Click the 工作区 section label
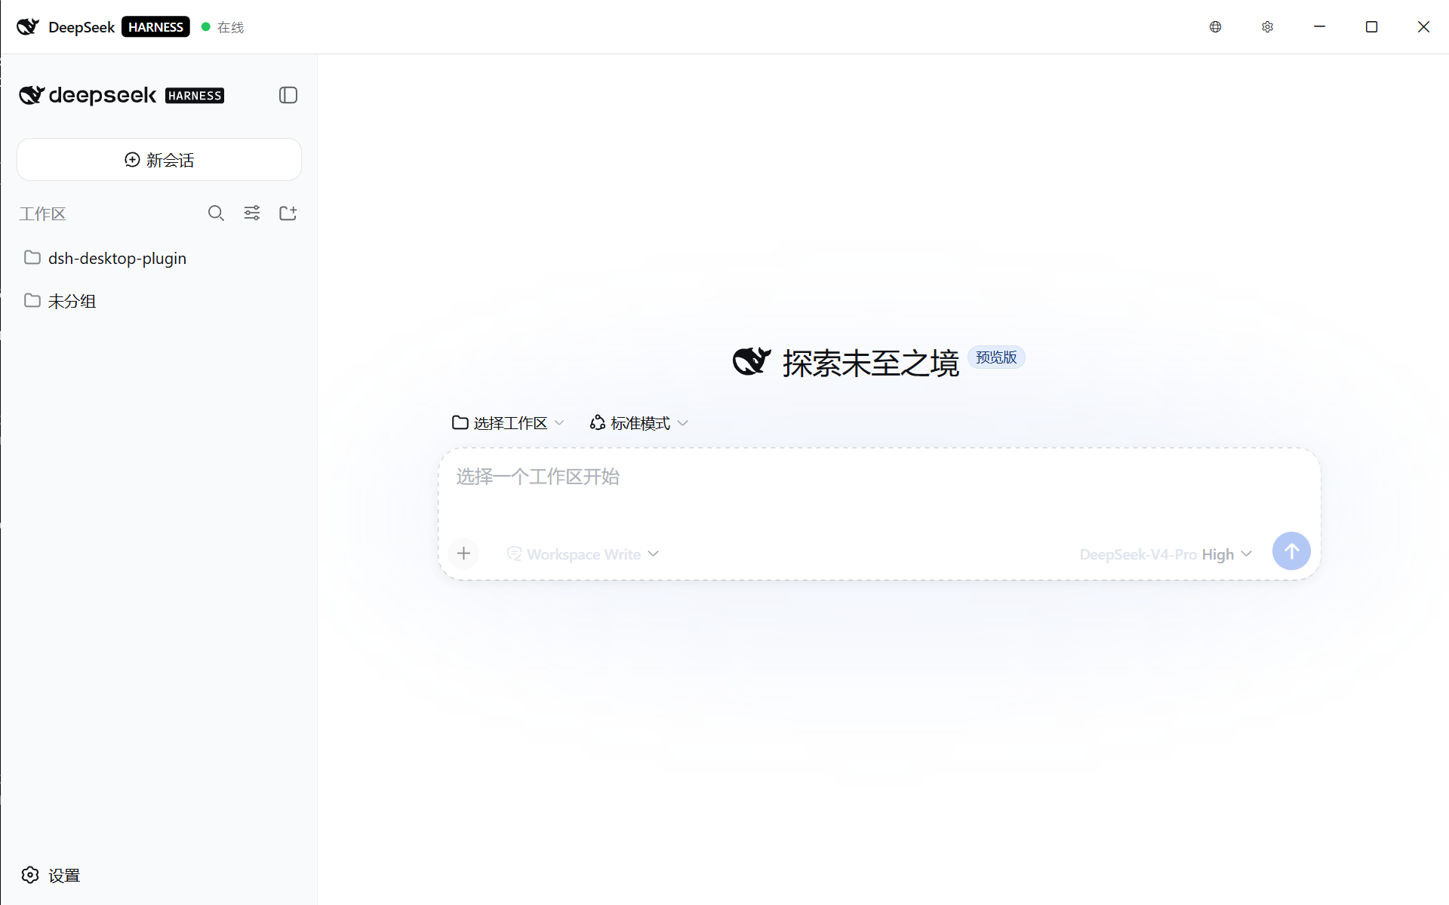This screenshot has width=1449, height=905. click(42, 214)
